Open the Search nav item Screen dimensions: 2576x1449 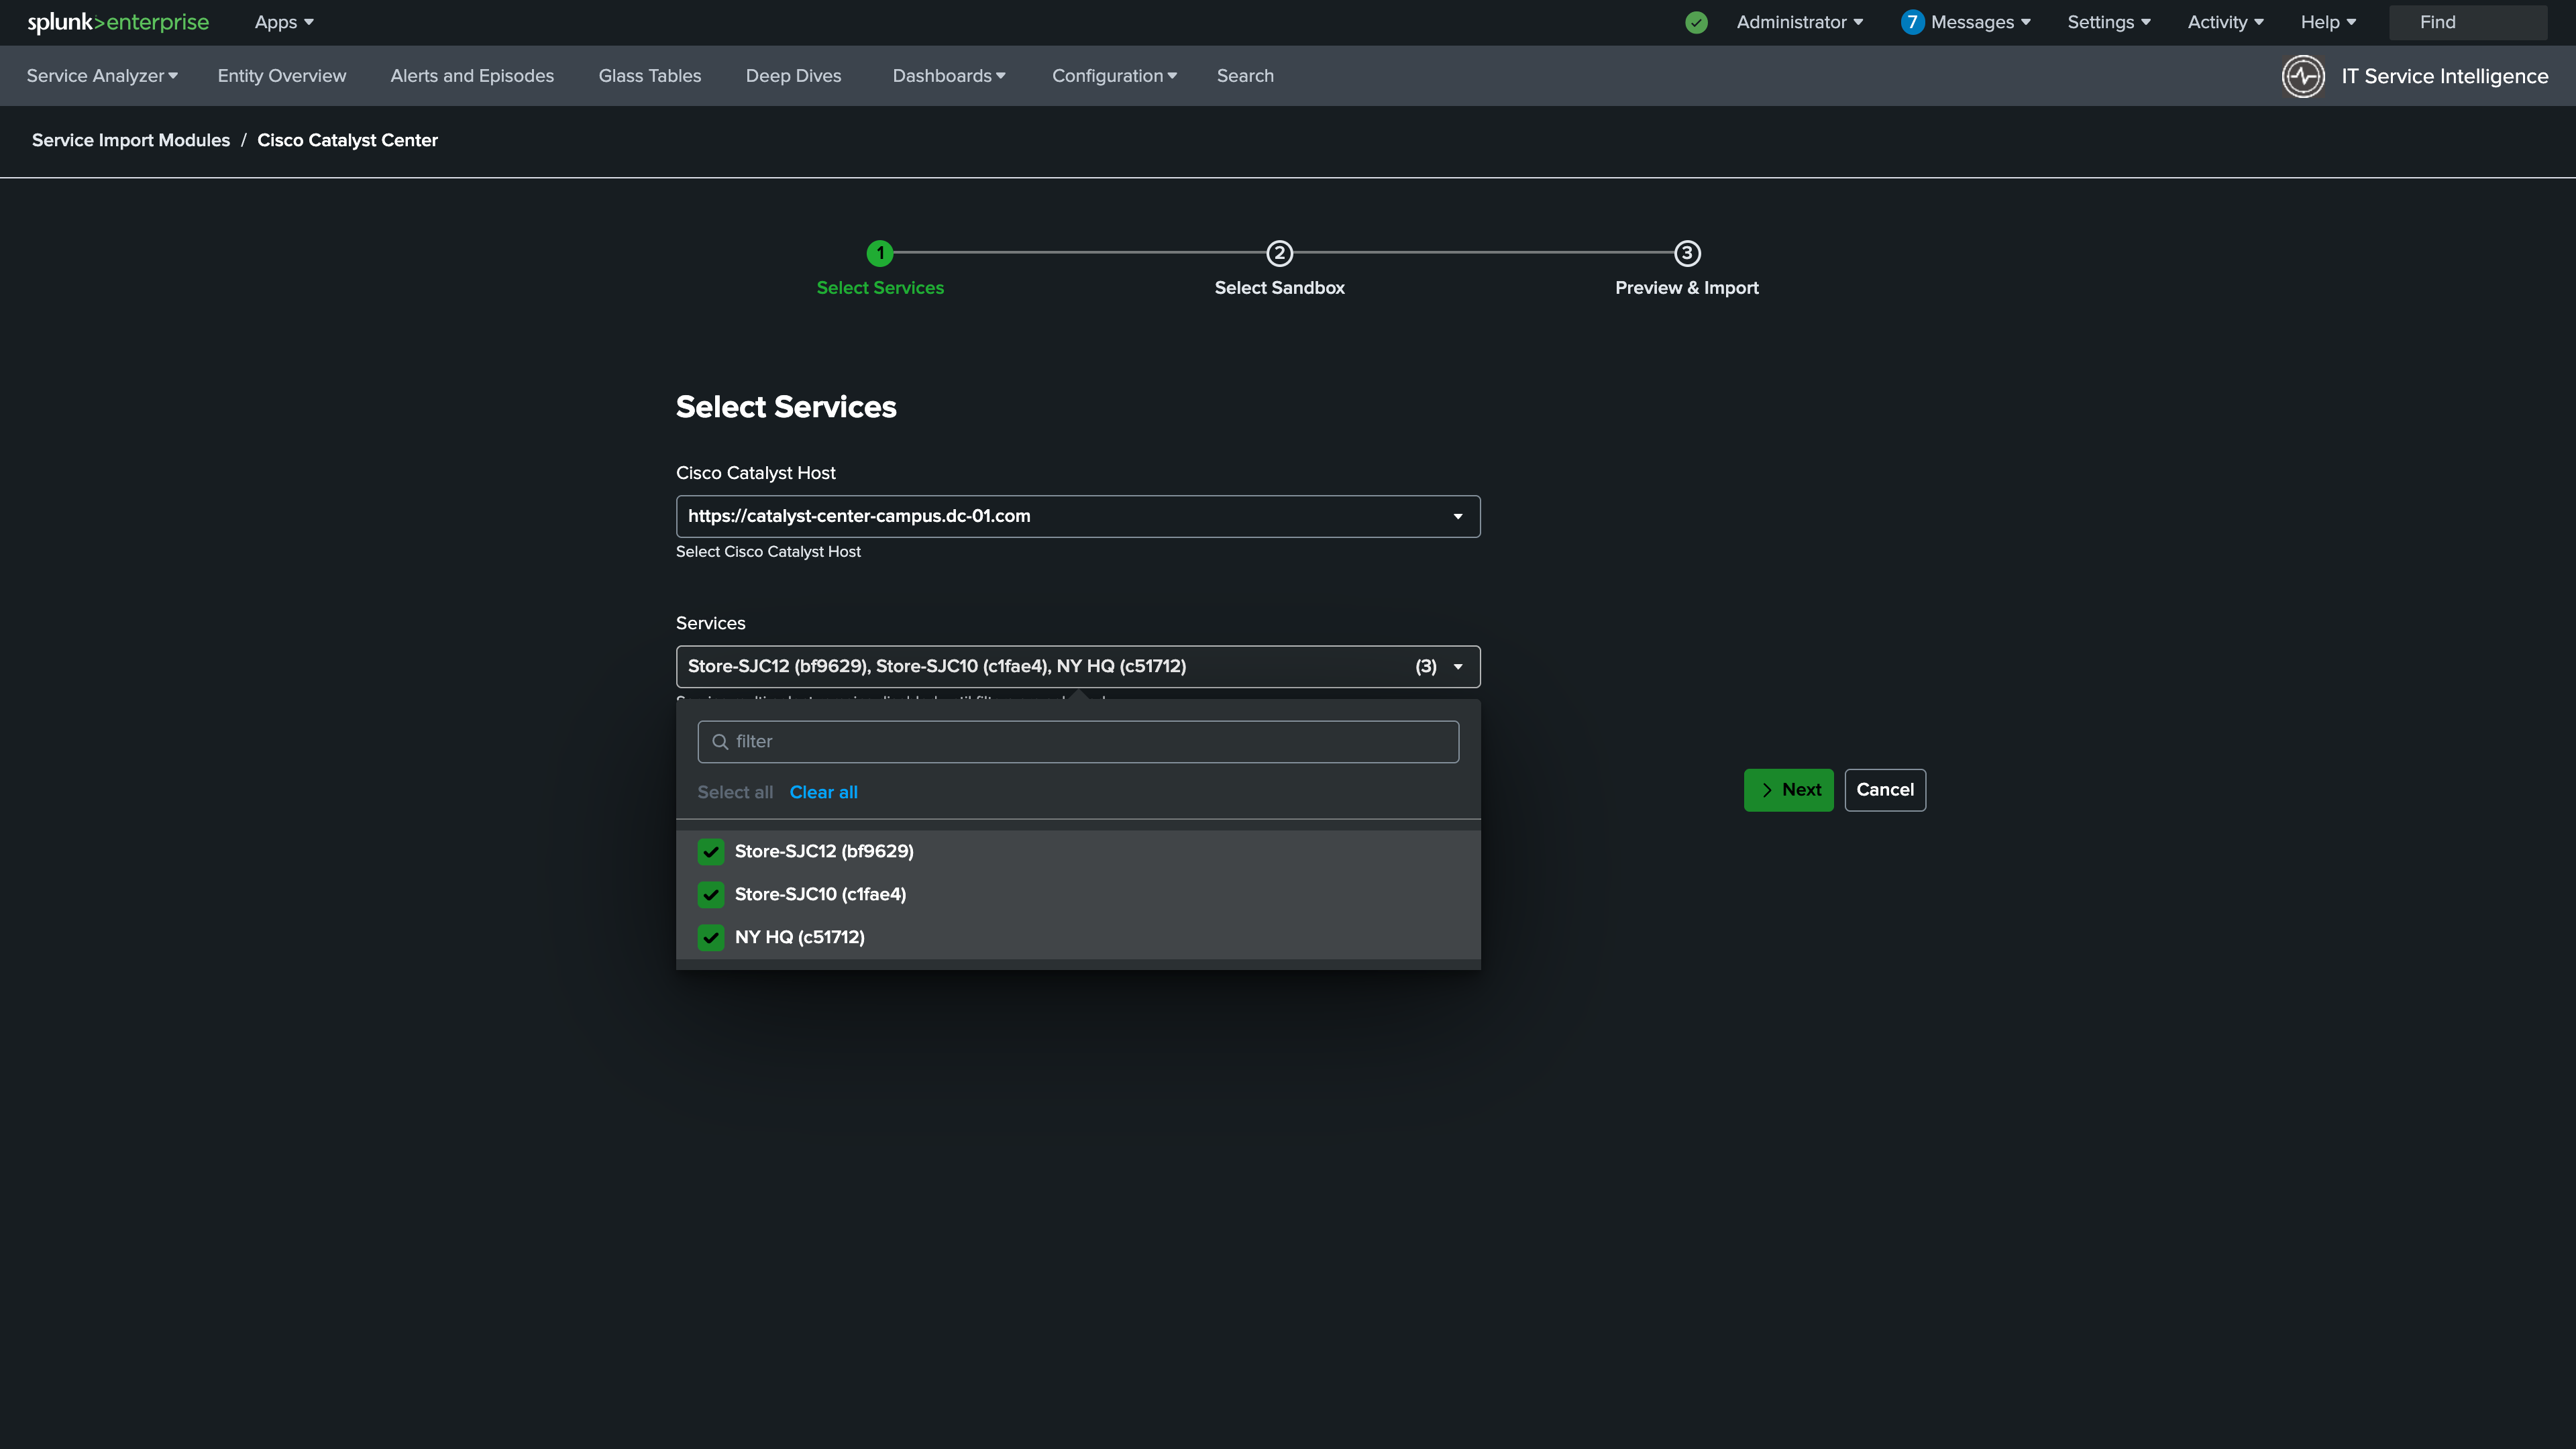(x=1245, y=76)
